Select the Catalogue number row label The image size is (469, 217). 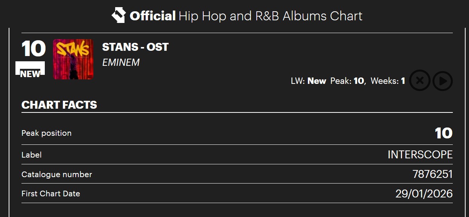coord(56,175)
